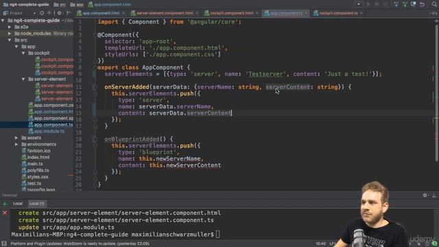Image resolution: width=439 pixels, height=247 pixels.
Task: Close the server-element.component.html editor tab
Action: coord(197,13)
